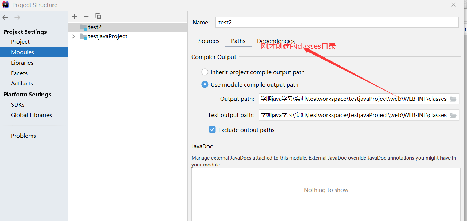Screen dimensions: 467x221
Task: Browse folder for Test output path
Action: 453,115
